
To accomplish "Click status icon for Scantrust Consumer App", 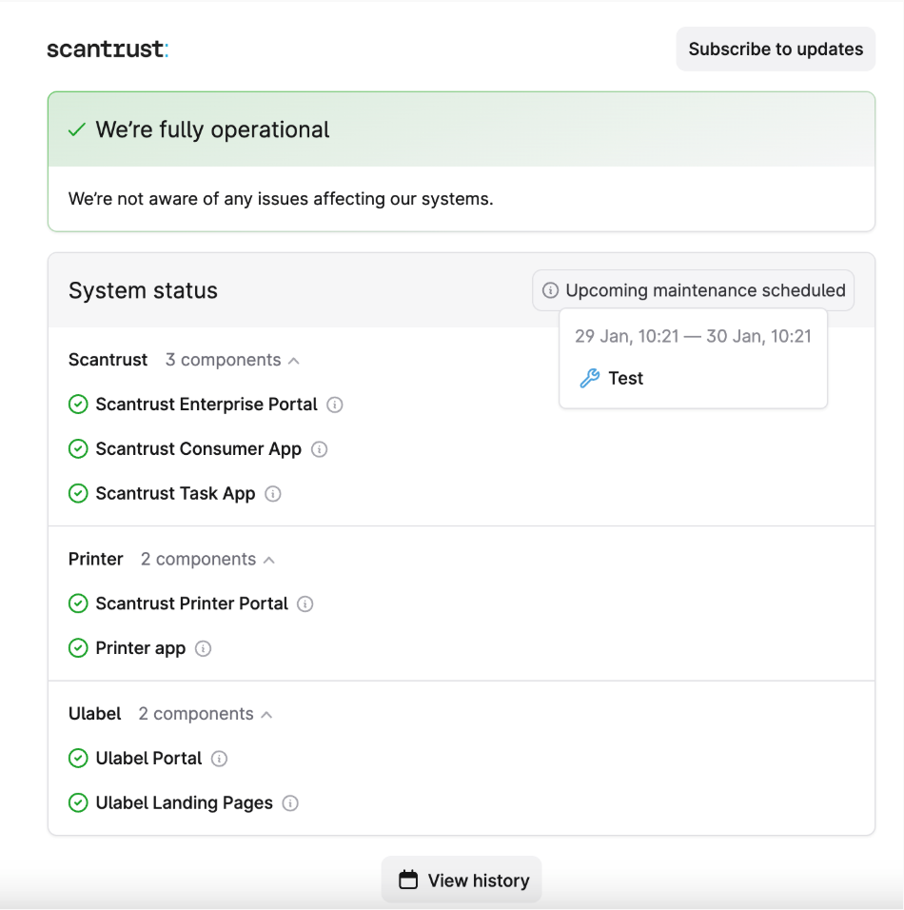I will click(x=78, y=448).
